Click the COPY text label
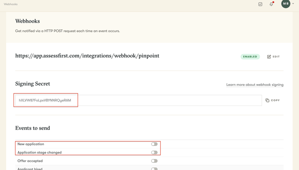 pyautogui.click(x=275, y=100)
